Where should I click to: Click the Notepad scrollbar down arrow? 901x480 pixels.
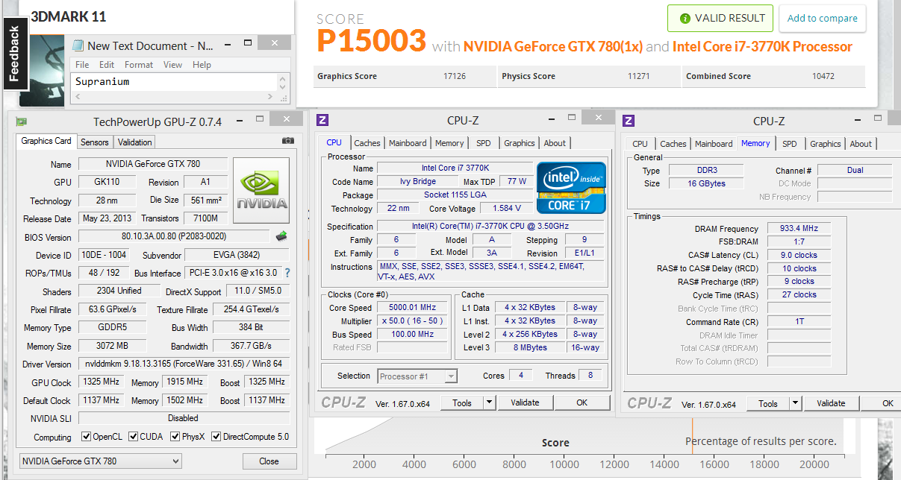(283, 86)
